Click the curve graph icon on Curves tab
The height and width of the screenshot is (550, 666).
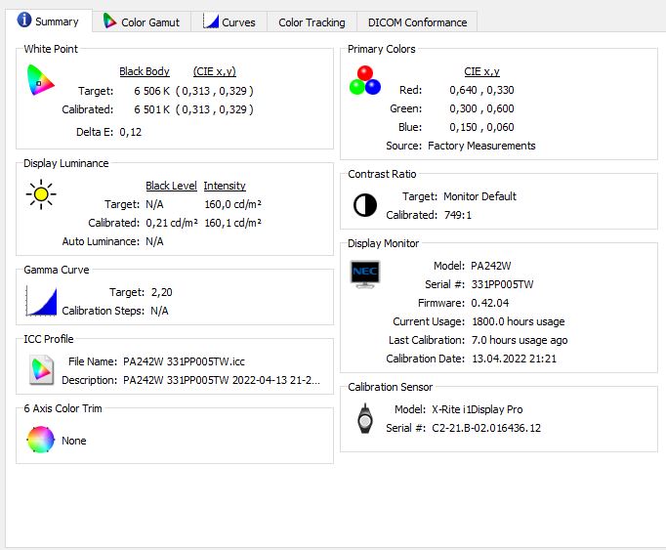pyautogui.click(x=211, y=21)
